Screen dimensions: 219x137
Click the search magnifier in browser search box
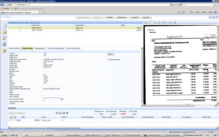tap(215, 5)
